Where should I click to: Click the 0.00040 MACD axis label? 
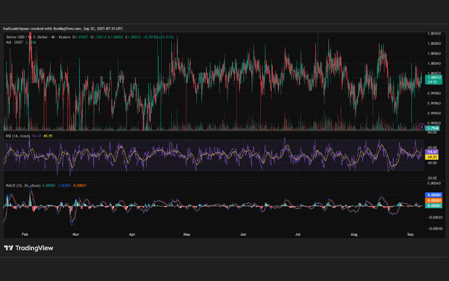click(x=434, y=183)
